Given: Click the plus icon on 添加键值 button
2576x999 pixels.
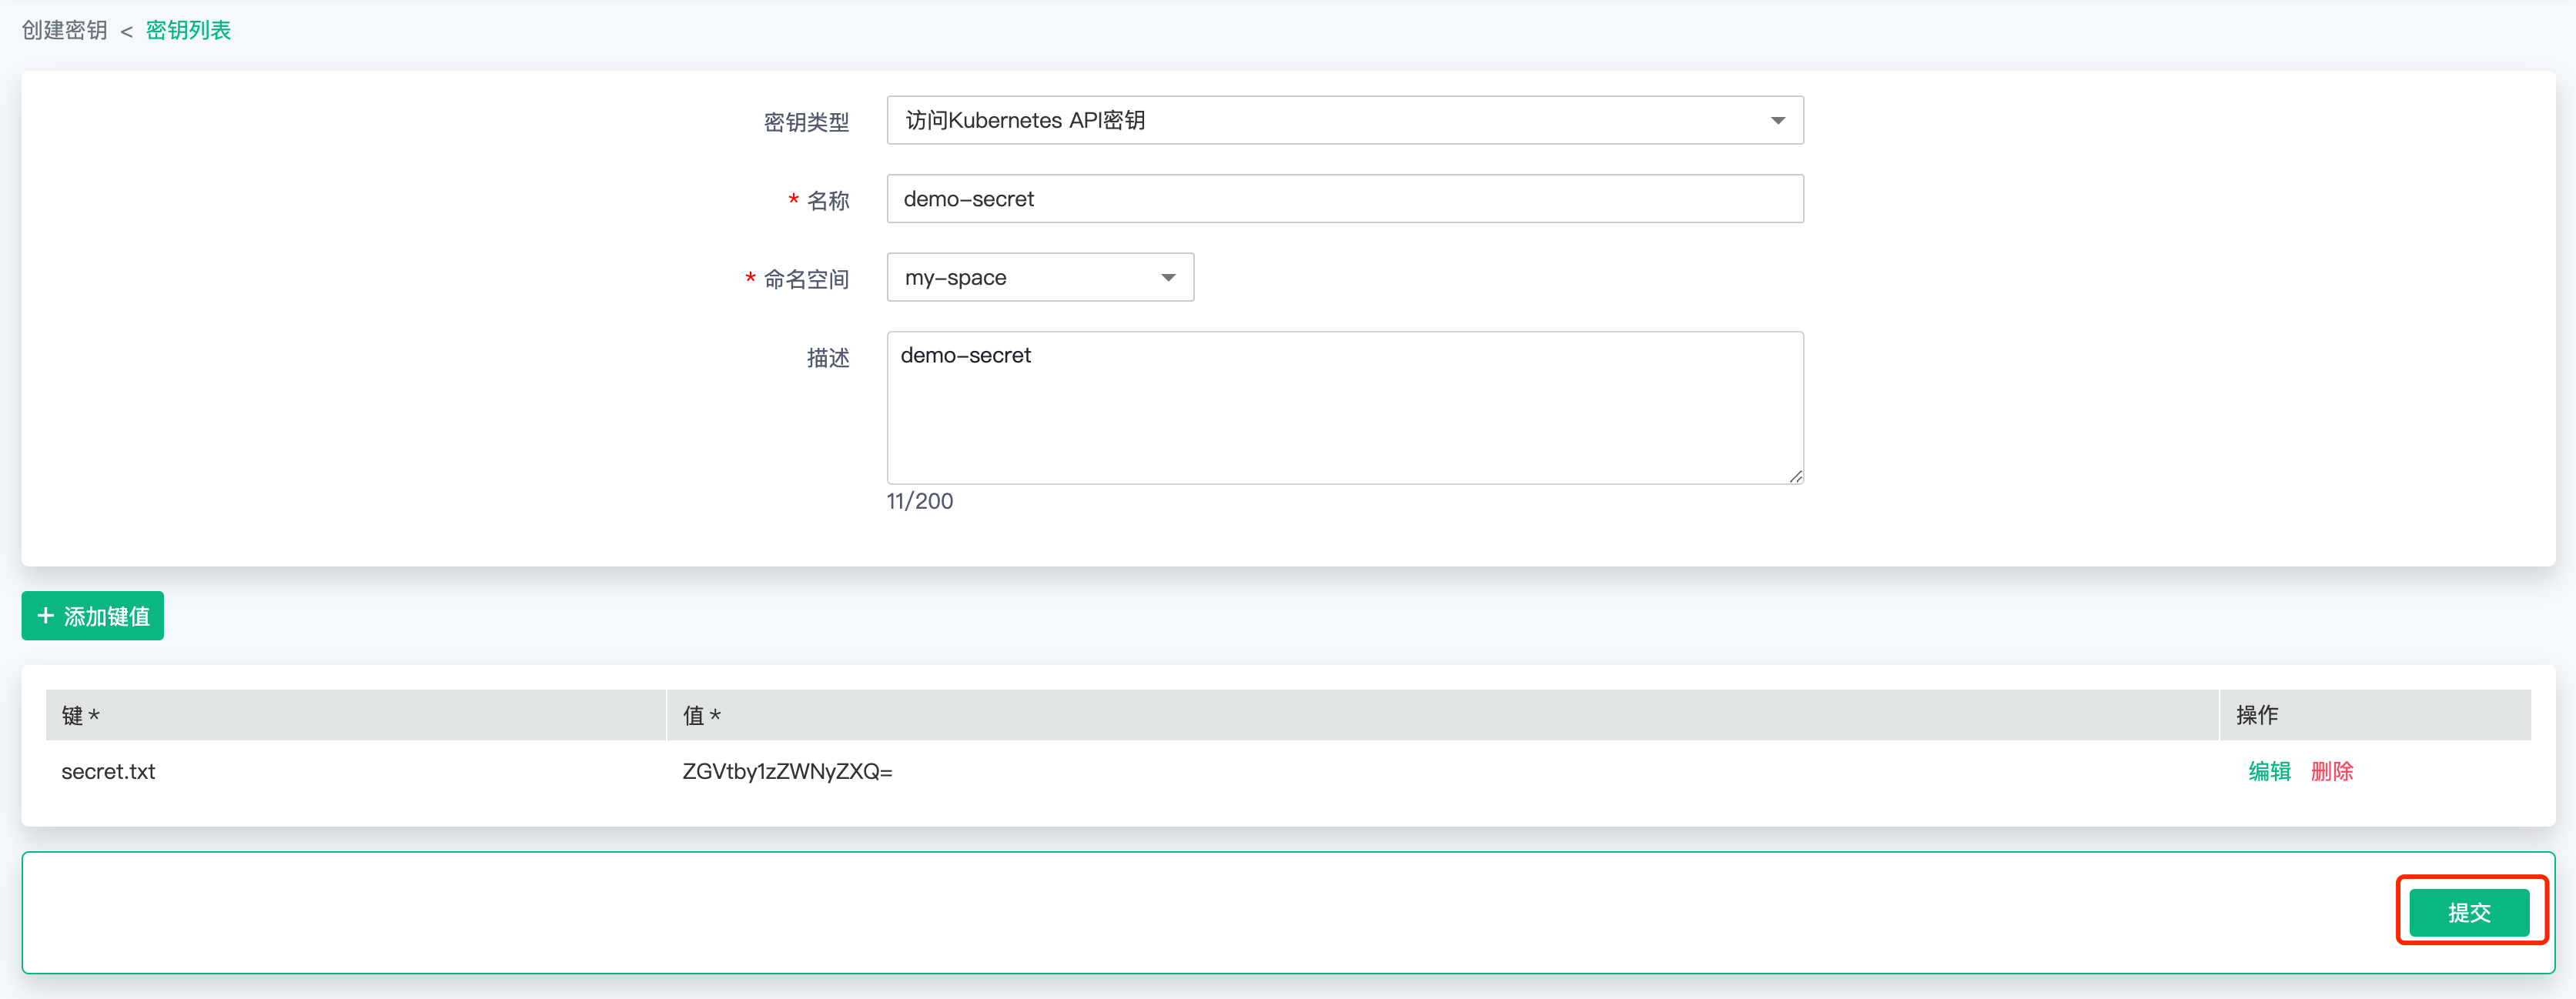Looking at the screenshot, I should (x=45, y=616).
